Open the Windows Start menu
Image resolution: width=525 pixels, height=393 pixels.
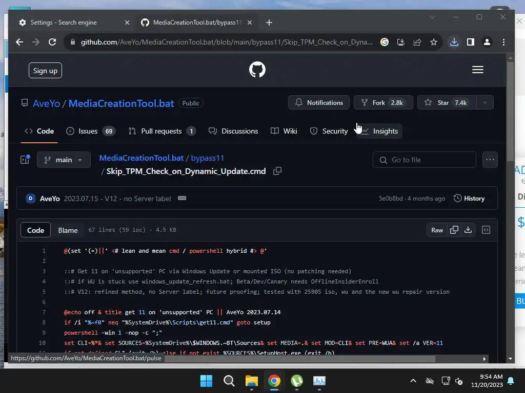point(206,381)
